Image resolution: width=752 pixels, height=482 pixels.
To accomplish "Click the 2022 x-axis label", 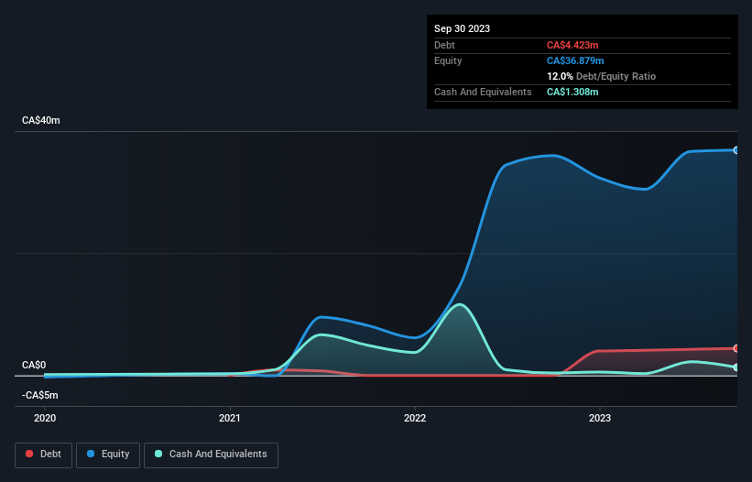I will 415,418.
